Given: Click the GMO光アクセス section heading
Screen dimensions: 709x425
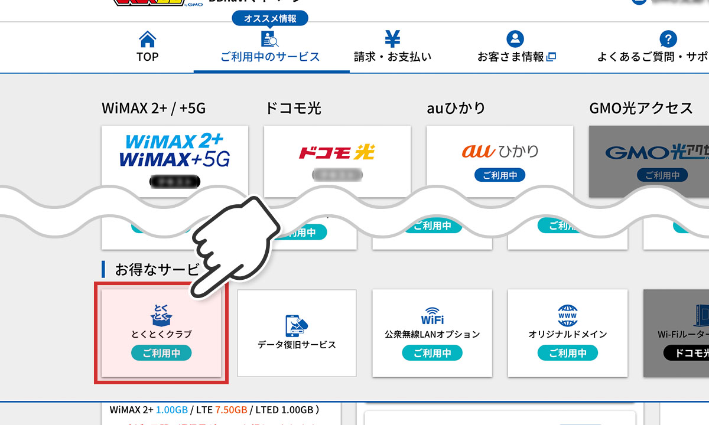Looking at the screenshot, I should point(640,109).
